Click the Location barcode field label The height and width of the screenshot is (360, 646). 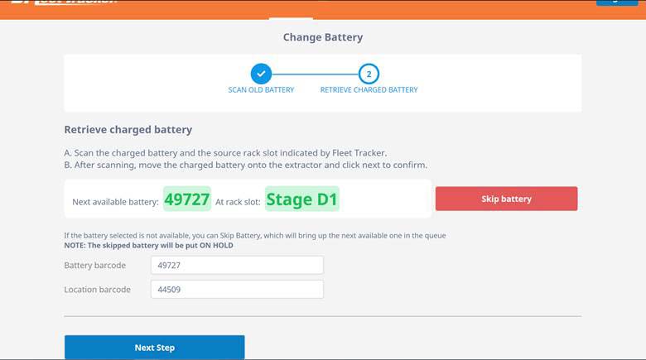(97, 290)
